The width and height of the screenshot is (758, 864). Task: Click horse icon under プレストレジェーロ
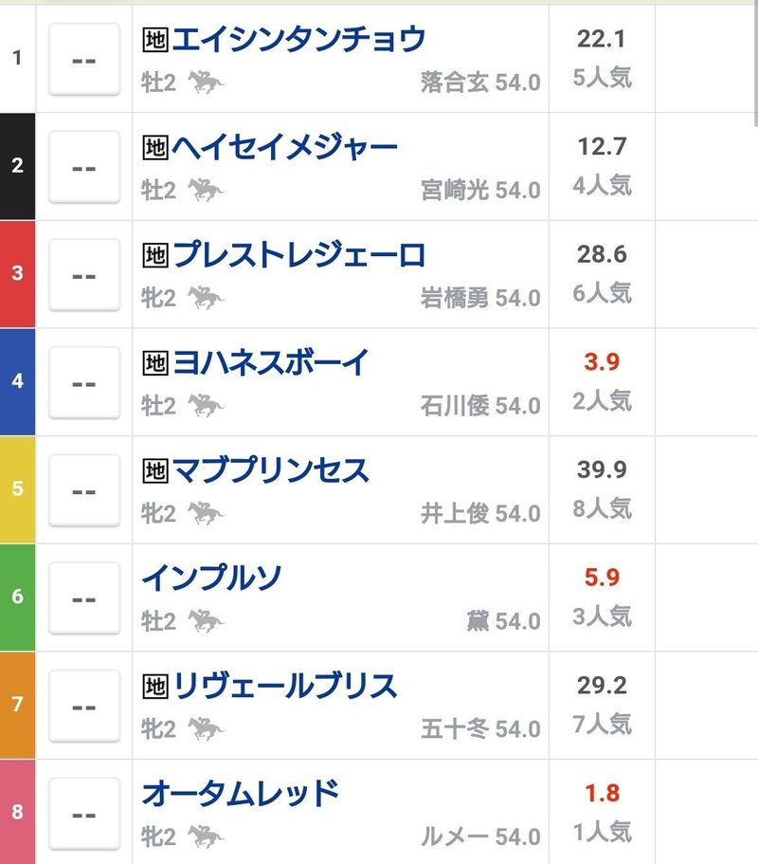click(x=206, y=298)
